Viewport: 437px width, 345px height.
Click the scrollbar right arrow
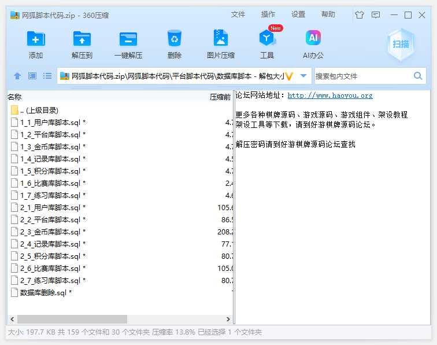pos(228,319)
